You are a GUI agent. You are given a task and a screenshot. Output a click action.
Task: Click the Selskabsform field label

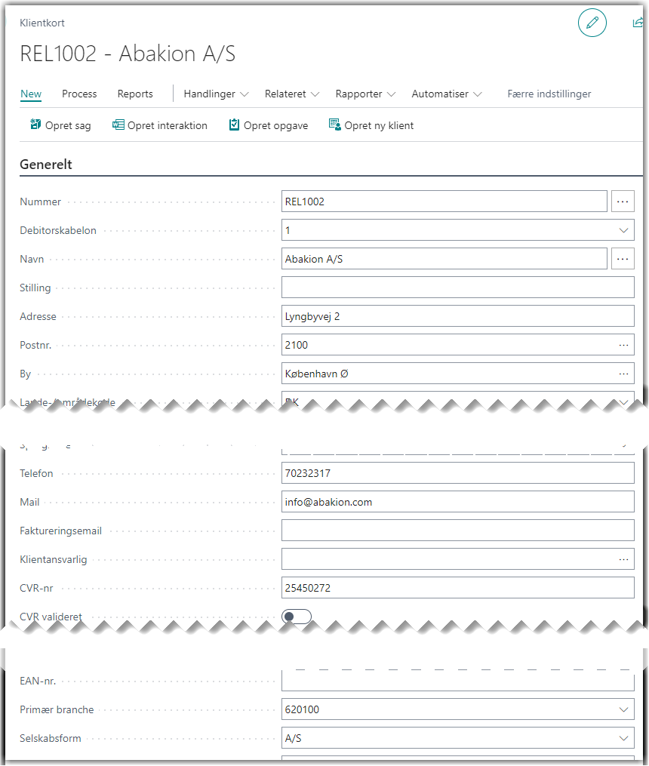point(51,738)
